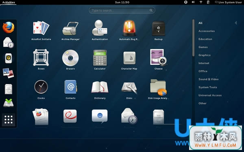Open Archive Manager
Image resolution: width=244 pixels, height=152 pixels.
[70, 31]
